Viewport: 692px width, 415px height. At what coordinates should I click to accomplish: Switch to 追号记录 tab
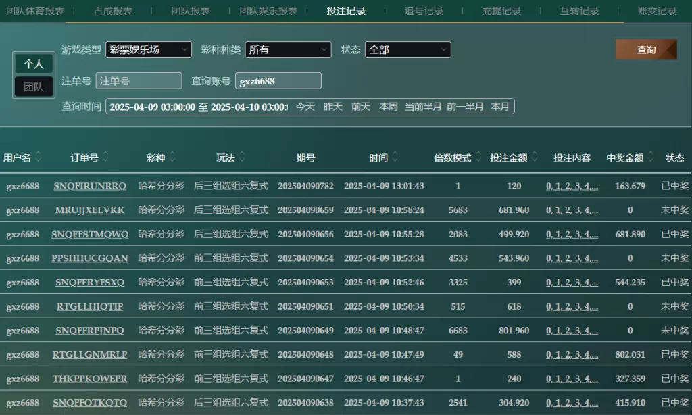424,11
